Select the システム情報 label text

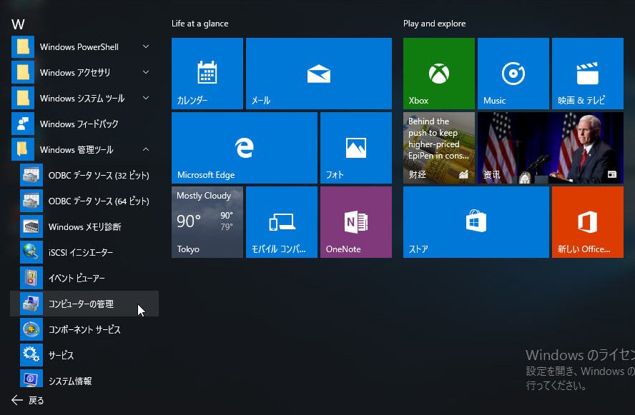click(70, 381)
